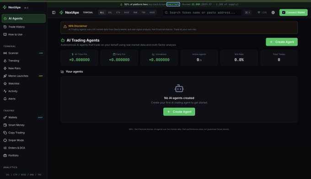
Task: Click the robot icon in empty agents panel
Action: [179, 88]
